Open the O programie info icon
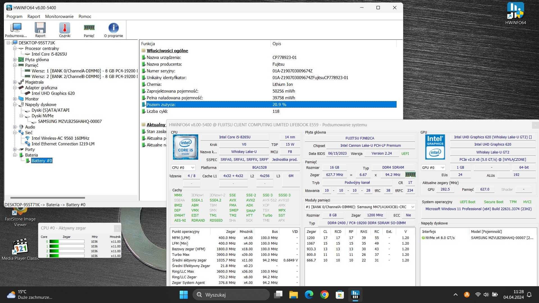 click(113, 30)
